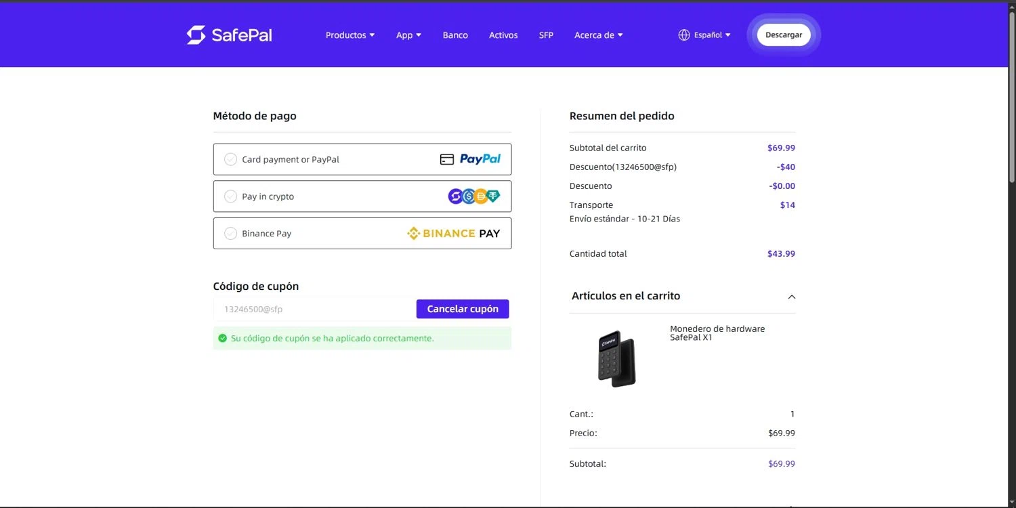Click the coupon applied success message
This screenshot has width=1016, height=508.
[x=362, y=338]
